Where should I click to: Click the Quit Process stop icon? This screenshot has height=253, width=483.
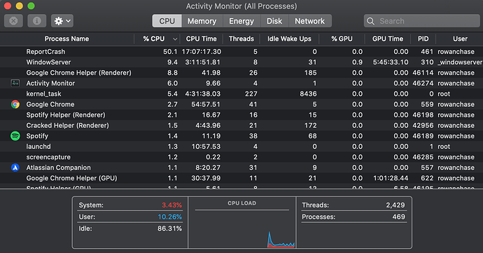13,21
